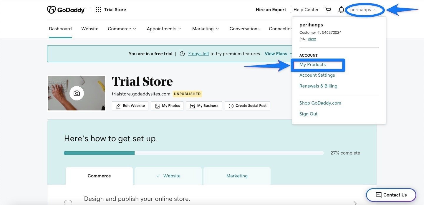This screenshot has width=424, height=205.
Task: Open the Website navigation tab
Action: click(x=90, y=29)
